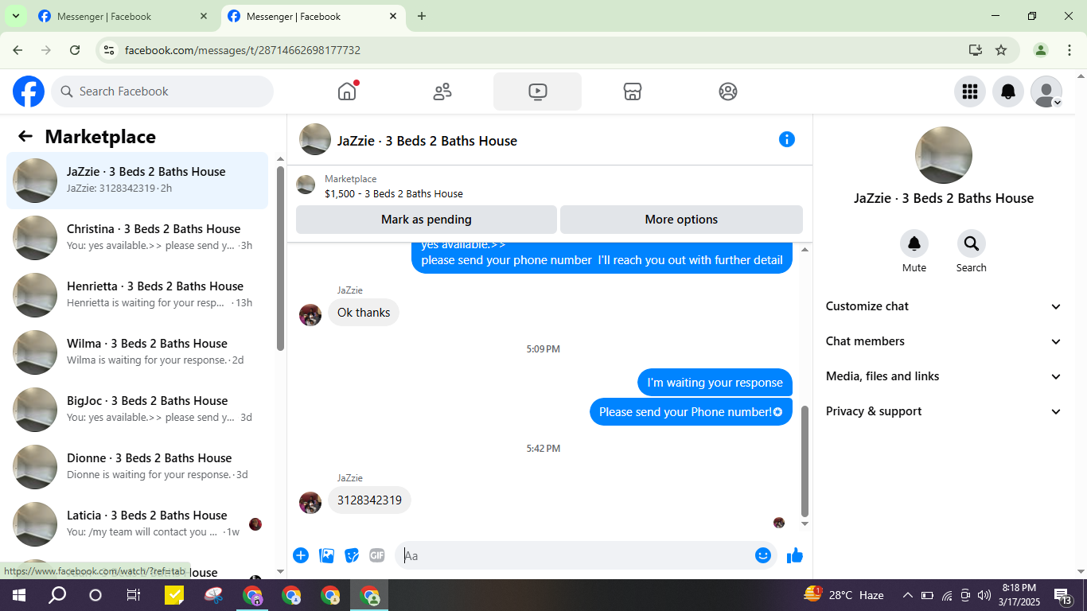Click the install app icon in address bar
Viewport: 1087px width, 611px height.
pyautogui.click(x=976, y=50)
